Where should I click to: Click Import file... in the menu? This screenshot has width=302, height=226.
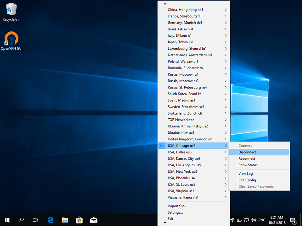tap(193, 206)
